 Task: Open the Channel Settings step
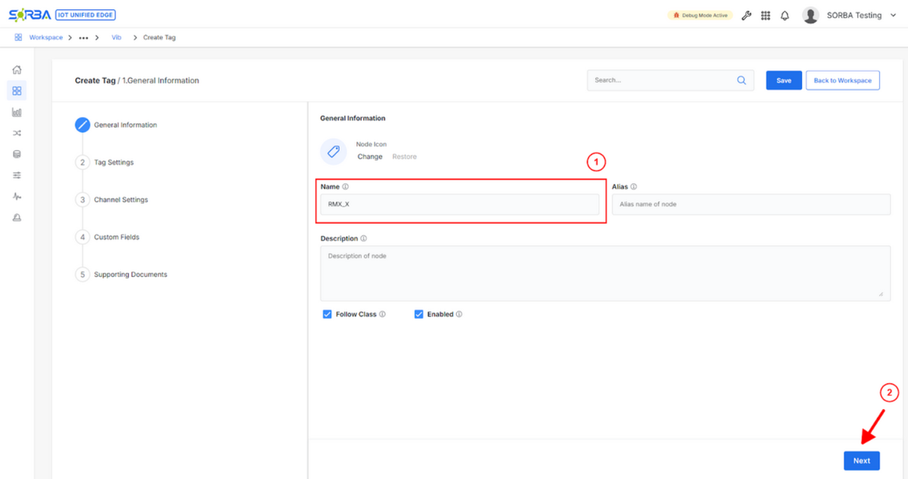(121, 200)
